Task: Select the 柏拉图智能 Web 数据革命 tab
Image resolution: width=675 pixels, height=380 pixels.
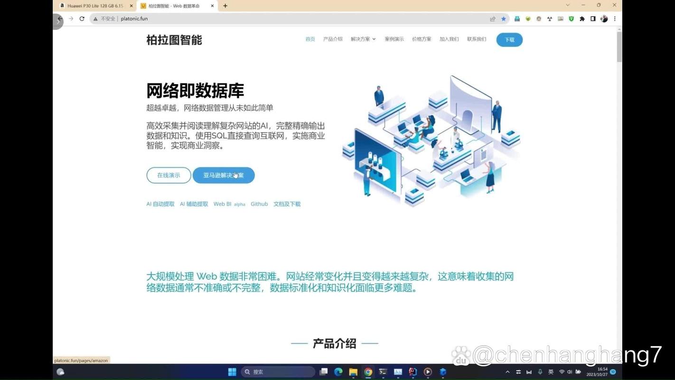Action: point(177,6)
